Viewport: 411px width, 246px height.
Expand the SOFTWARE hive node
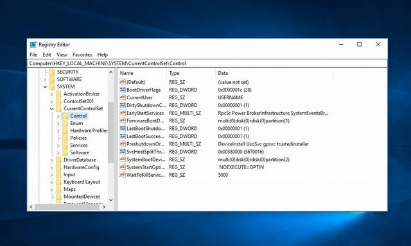click(x=45, y=79)
